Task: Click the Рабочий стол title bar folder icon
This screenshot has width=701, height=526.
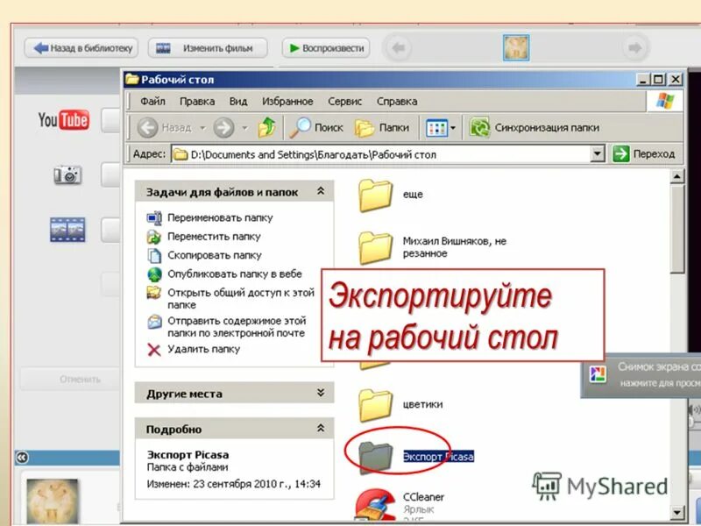Action: 132,79
